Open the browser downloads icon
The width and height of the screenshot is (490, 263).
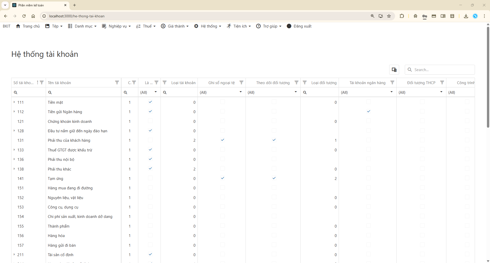pyautogui.click(x=466, y=16)
